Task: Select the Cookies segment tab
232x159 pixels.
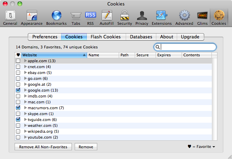Action: coord(74,37)
